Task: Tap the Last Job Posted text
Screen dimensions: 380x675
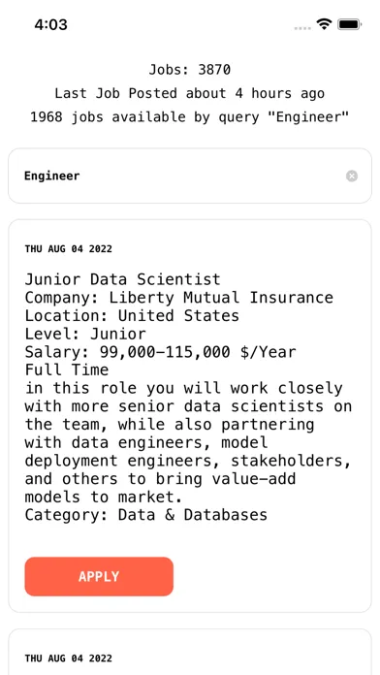Action: 190,93
